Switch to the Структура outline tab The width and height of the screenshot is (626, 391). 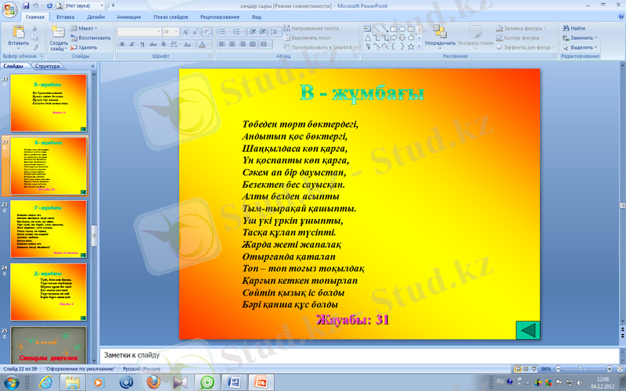coord(47,67)
